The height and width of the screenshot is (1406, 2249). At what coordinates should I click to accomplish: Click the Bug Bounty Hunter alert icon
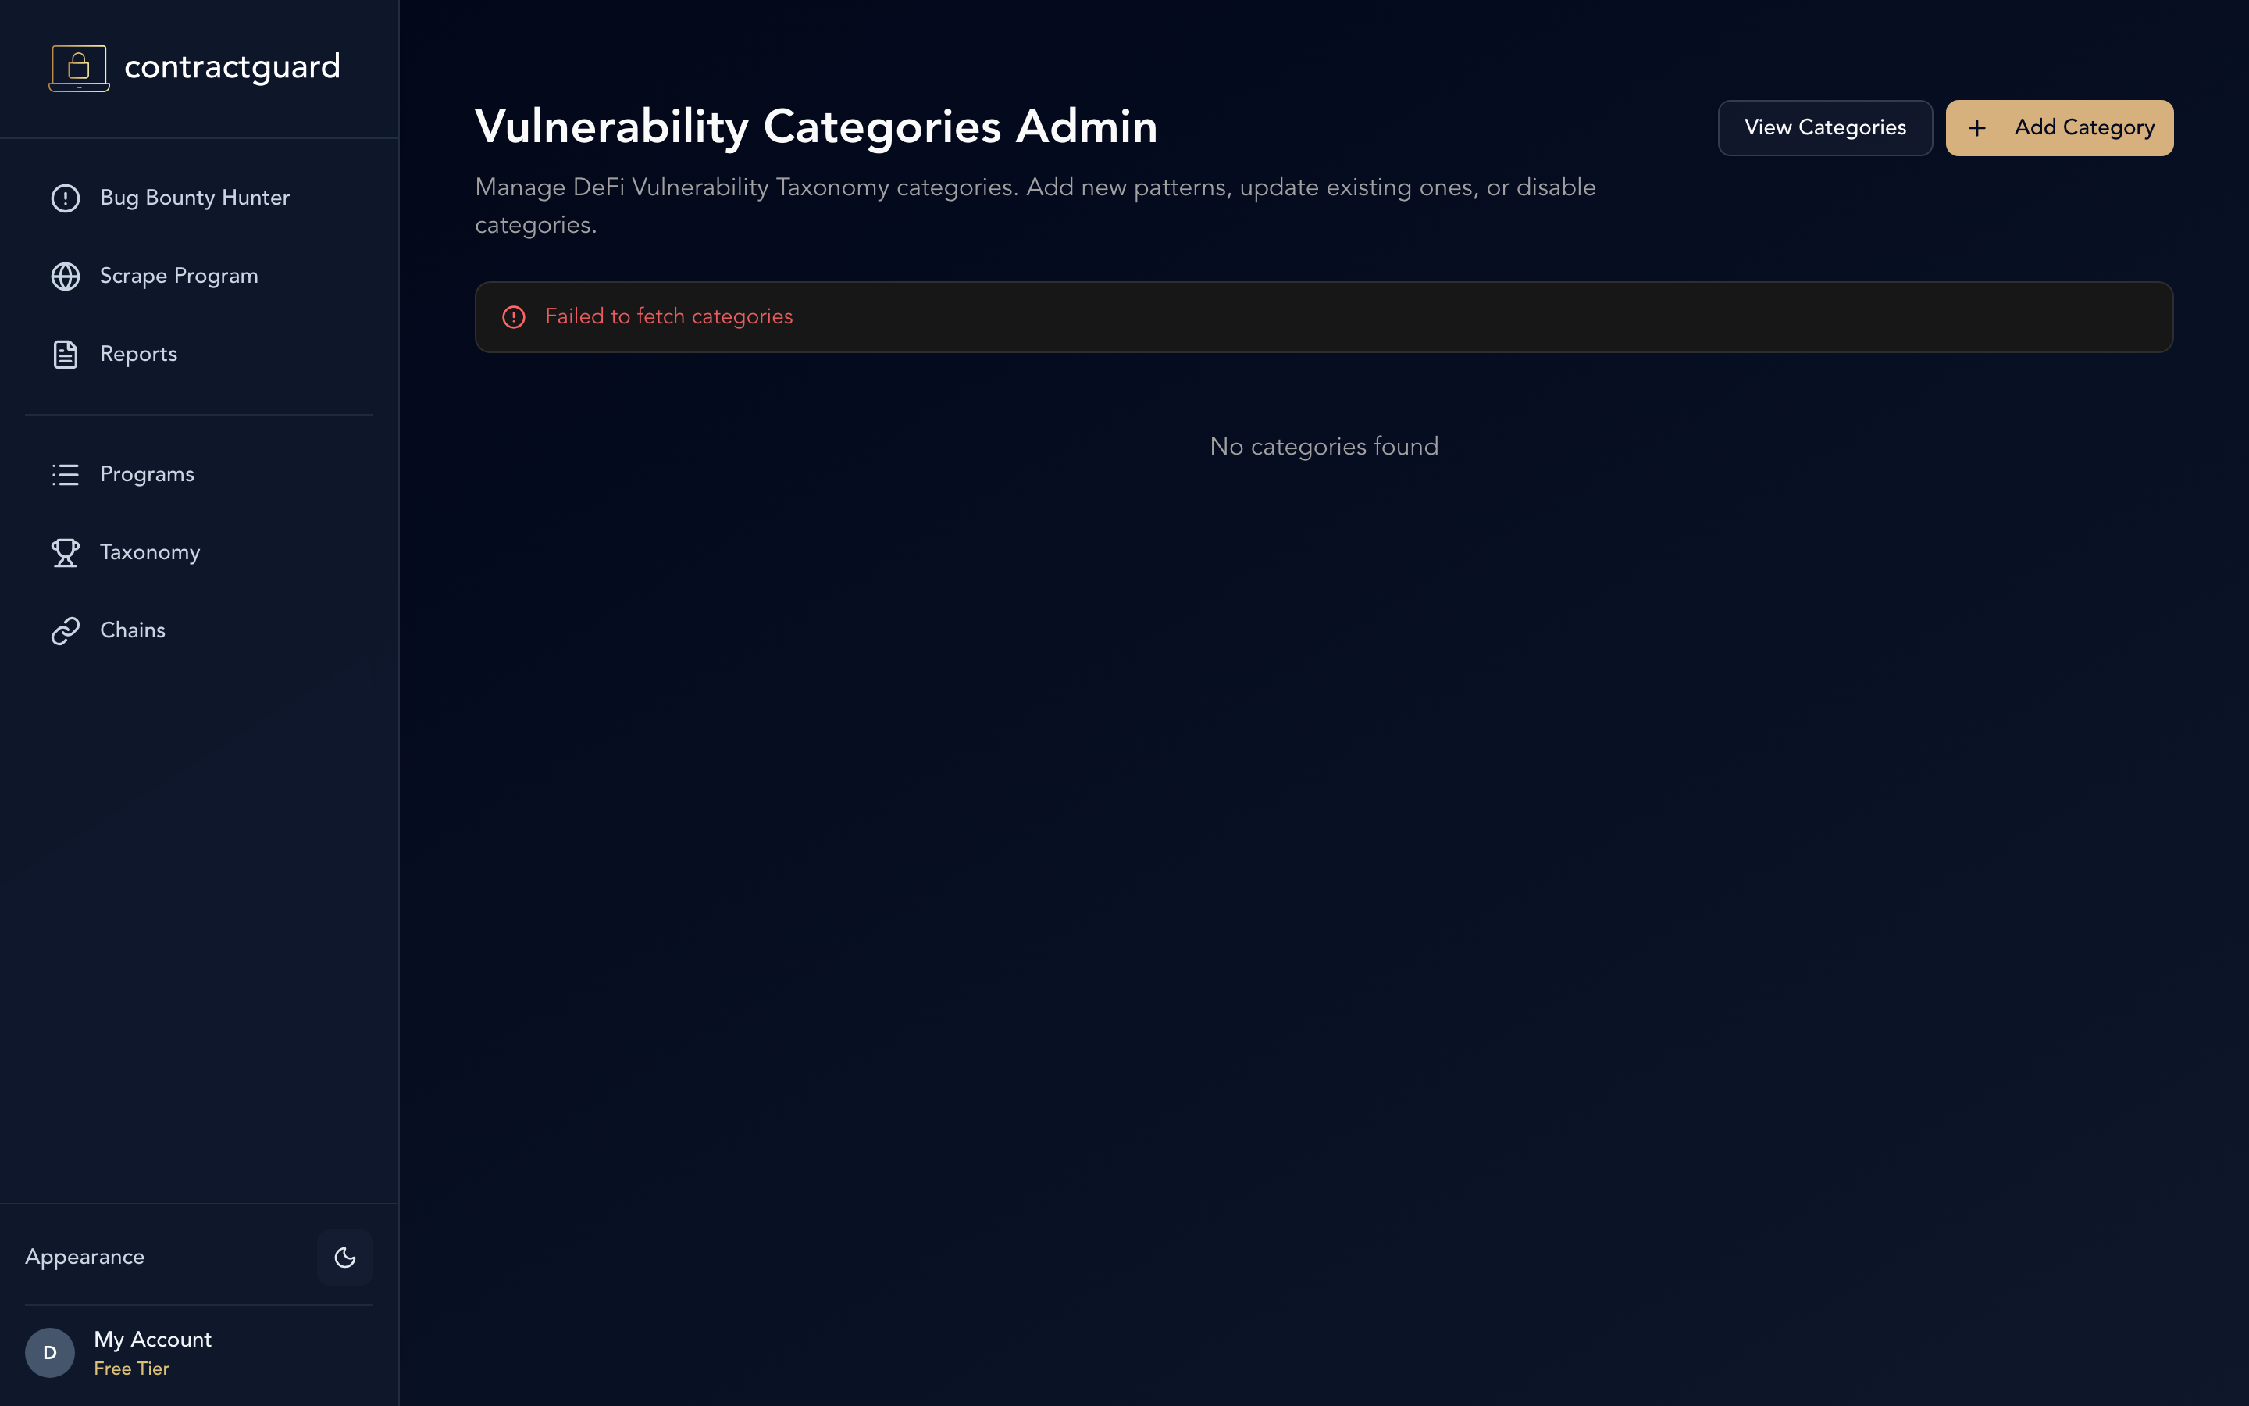[x=65, y=198]
